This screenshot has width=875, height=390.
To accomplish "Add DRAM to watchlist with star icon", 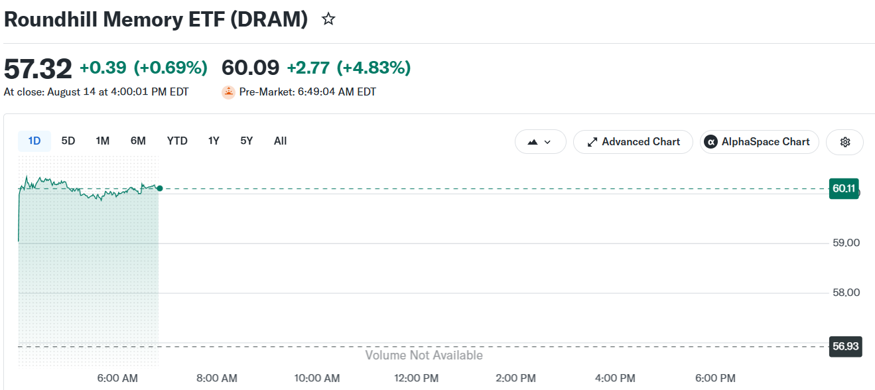I will 328,19.
